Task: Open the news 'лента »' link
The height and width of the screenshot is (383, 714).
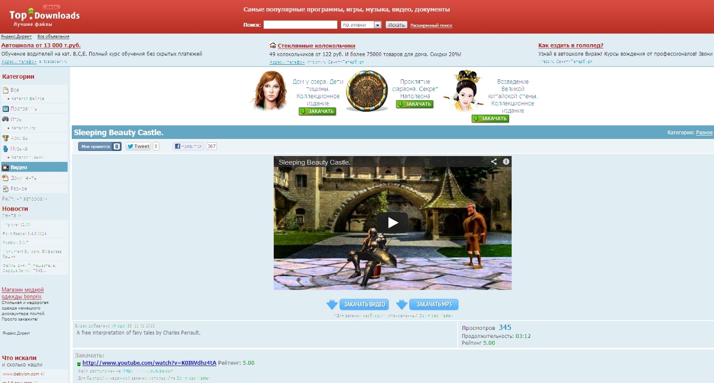Action: tap(12, 216)
